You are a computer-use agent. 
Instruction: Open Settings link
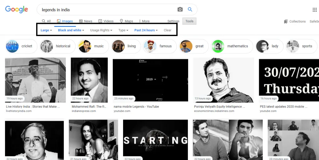(173, 21)
